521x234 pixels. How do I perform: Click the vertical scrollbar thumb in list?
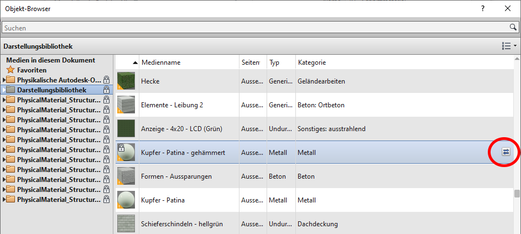tap(517, 194)
